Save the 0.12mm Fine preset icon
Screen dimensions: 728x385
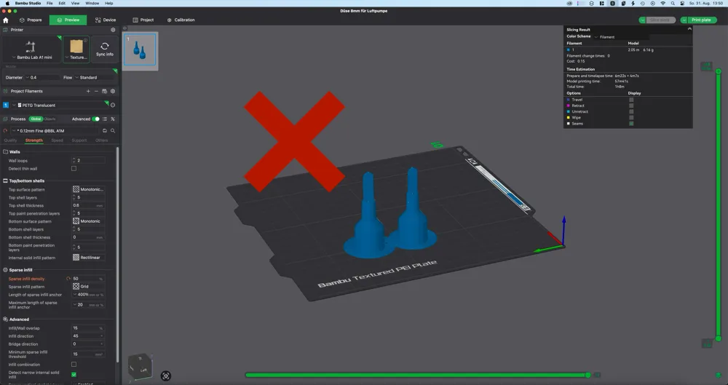[105, 131]
